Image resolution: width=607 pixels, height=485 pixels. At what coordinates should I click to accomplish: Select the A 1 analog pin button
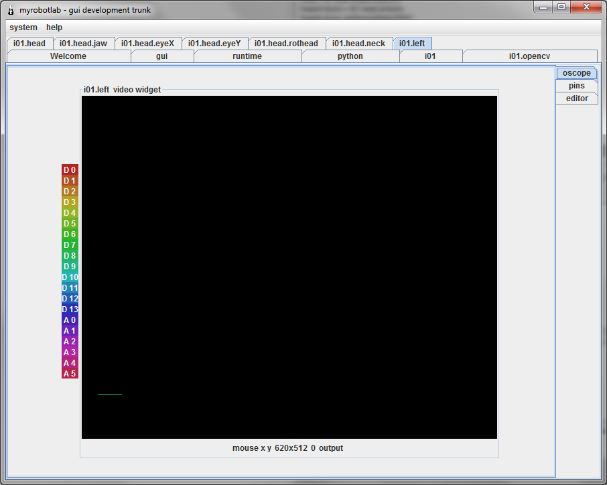pos(70,330)
